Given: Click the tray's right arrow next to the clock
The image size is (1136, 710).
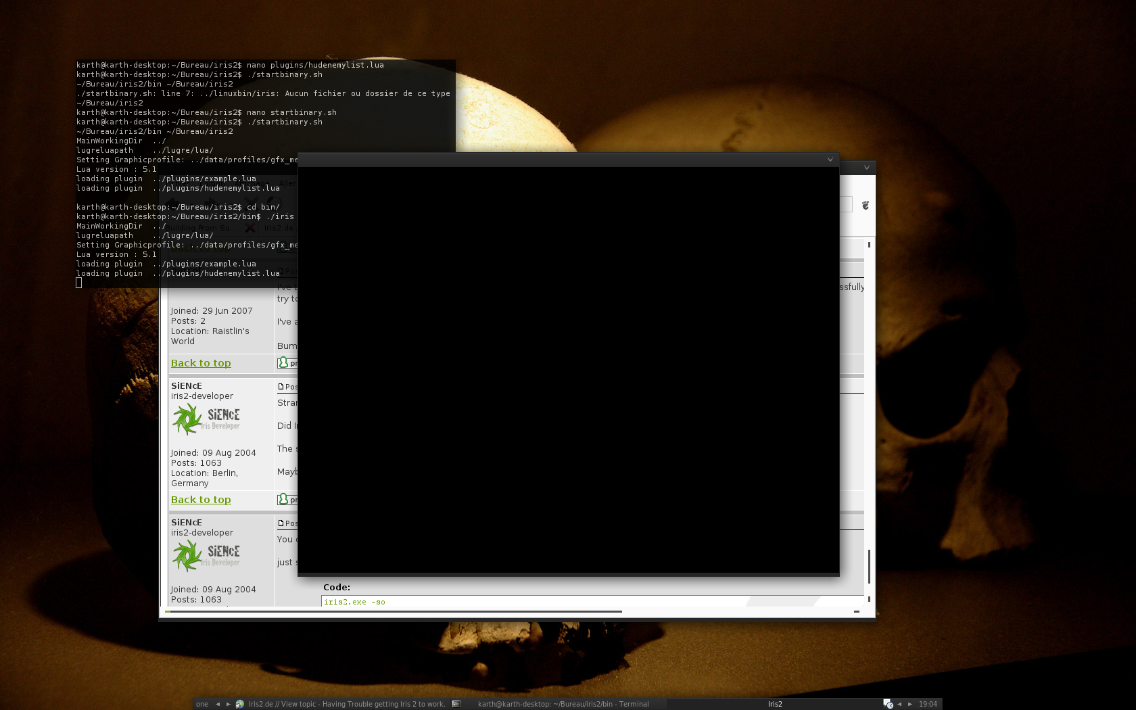Looking at the screenshot, I should click(x=910, y=704).
